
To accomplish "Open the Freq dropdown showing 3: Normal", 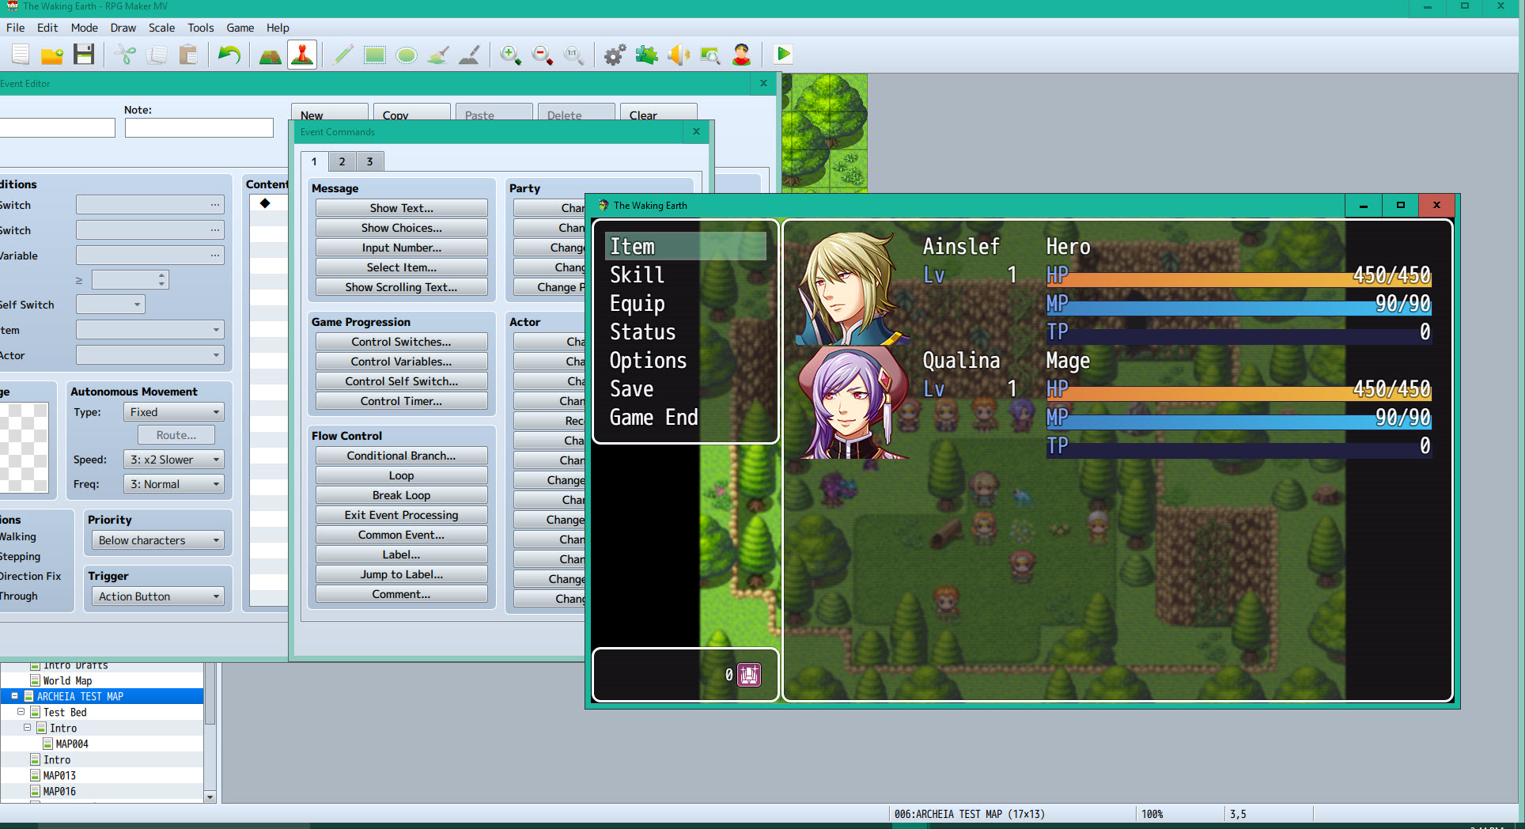I will [x=174, y=484].
